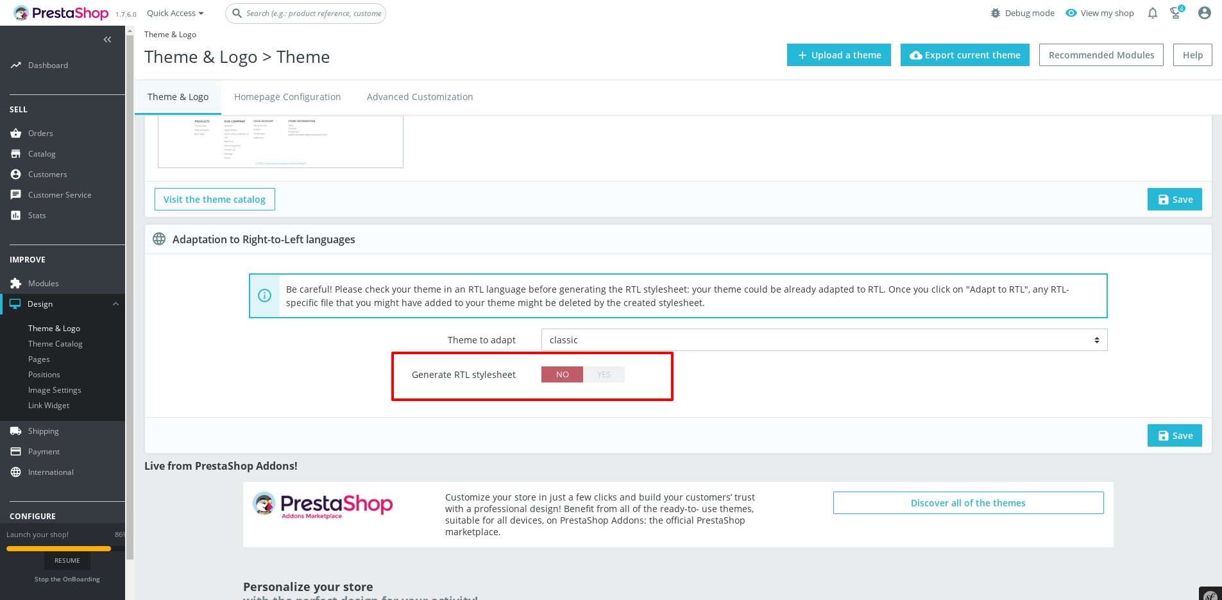
Task: Click the Upload a theme button
Action: (x=838, y=55)
